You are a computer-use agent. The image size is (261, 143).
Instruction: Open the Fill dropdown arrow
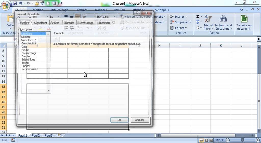coord(201,22)
